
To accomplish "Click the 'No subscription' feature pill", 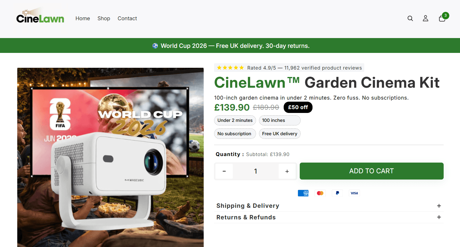I will point(235,134).
